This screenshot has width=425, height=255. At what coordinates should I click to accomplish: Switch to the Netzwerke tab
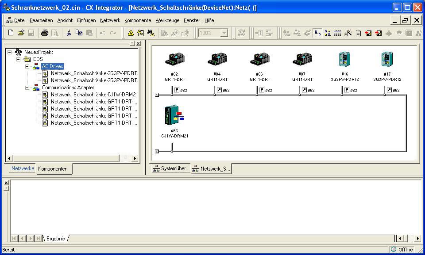(23, 168)
